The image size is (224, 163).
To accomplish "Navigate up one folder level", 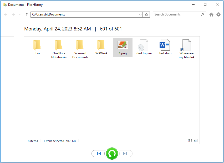I will pyautogui.click(x=27, y=15).
